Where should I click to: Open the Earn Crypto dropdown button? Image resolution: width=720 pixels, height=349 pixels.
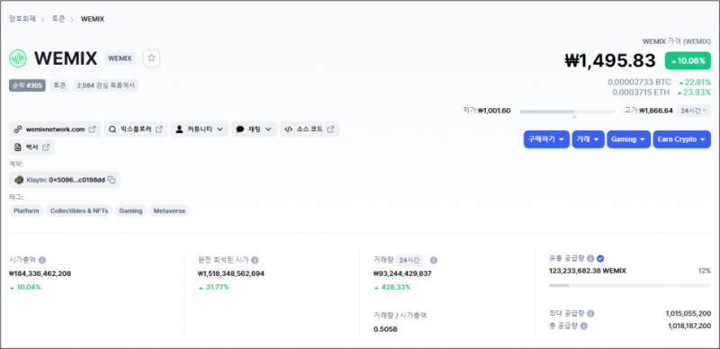click(x=682, y=139)
